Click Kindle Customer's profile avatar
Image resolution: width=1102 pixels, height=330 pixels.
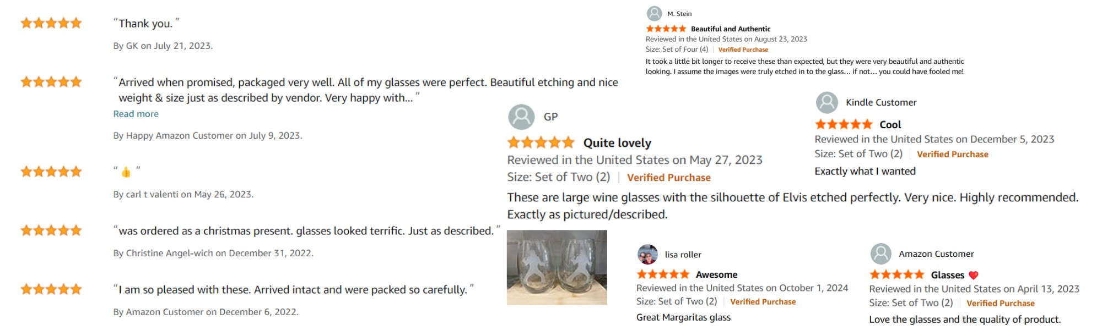827,102
